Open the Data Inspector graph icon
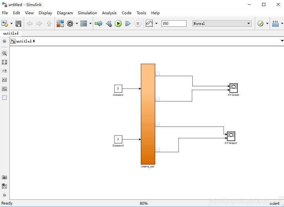 click(x=149, y=23)
